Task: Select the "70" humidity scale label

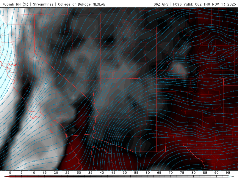Action: click(x=170, y=173)
